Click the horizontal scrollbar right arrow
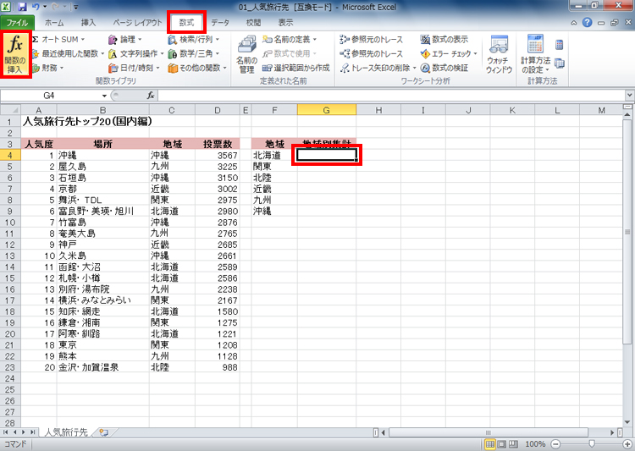Image resolution: width=635 pixels, height=451 pixels. [613, 432]
